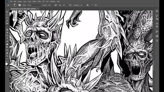
Task: Select the Eyedropper tool
Action: (x=7, y=24)
